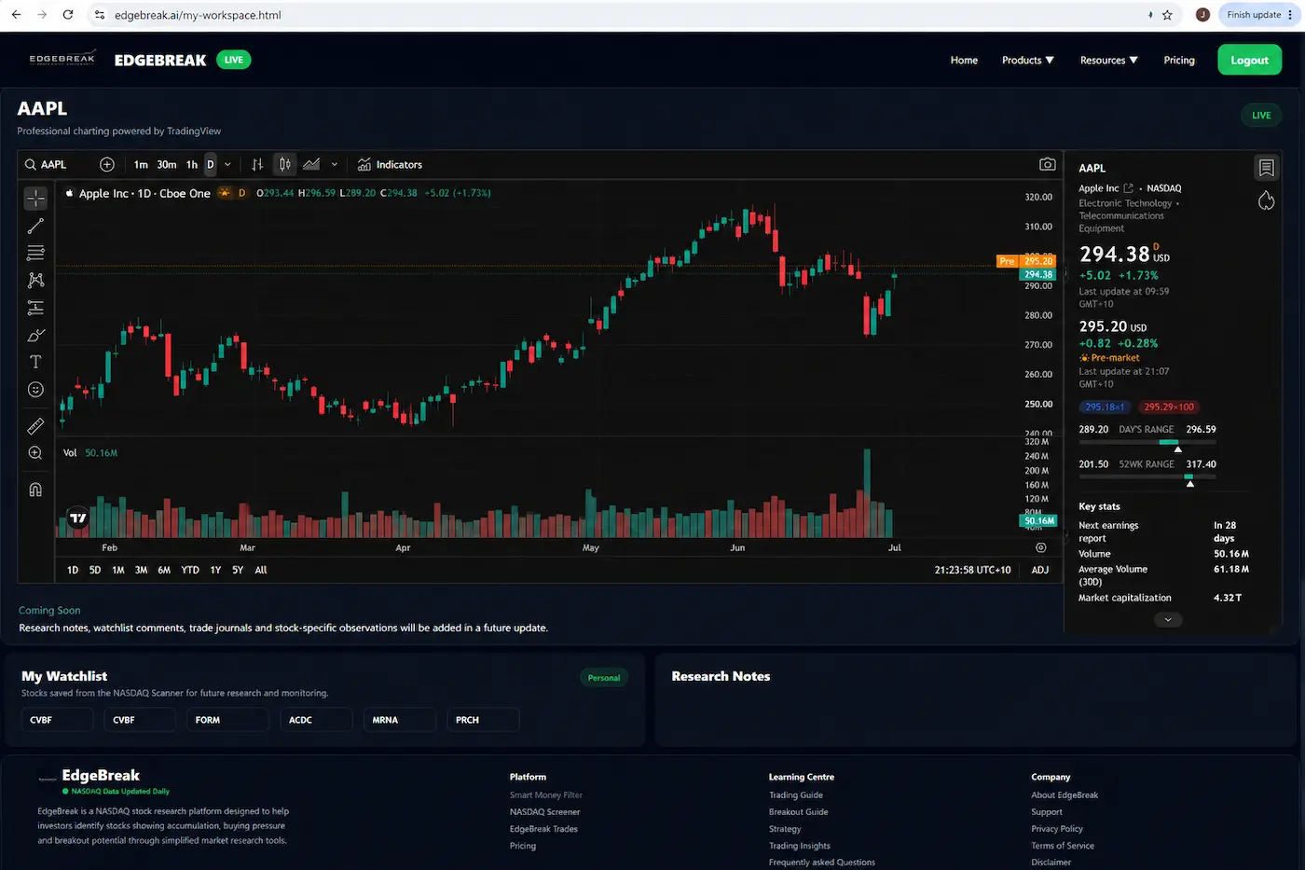
Task: Select the text annotation tool
Action: (x=35, y=362)
